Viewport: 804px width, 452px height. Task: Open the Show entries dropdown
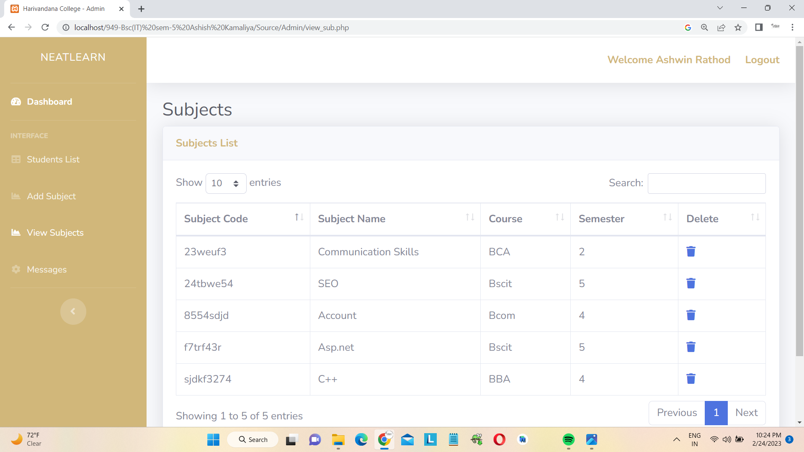[225, 183]
